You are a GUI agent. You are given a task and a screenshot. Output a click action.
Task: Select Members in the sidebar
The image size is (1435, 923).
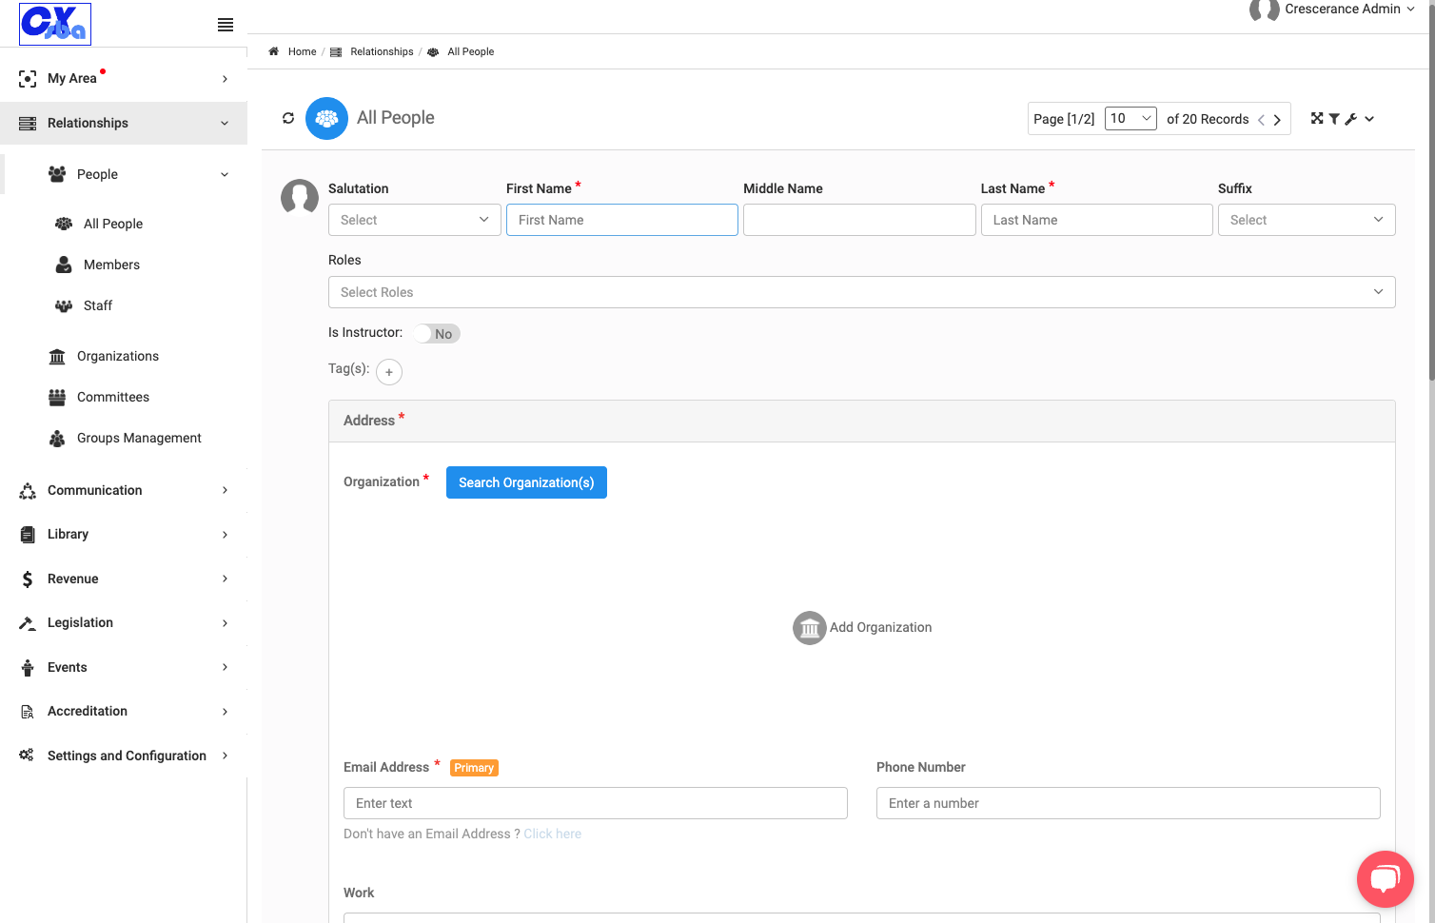111,265
